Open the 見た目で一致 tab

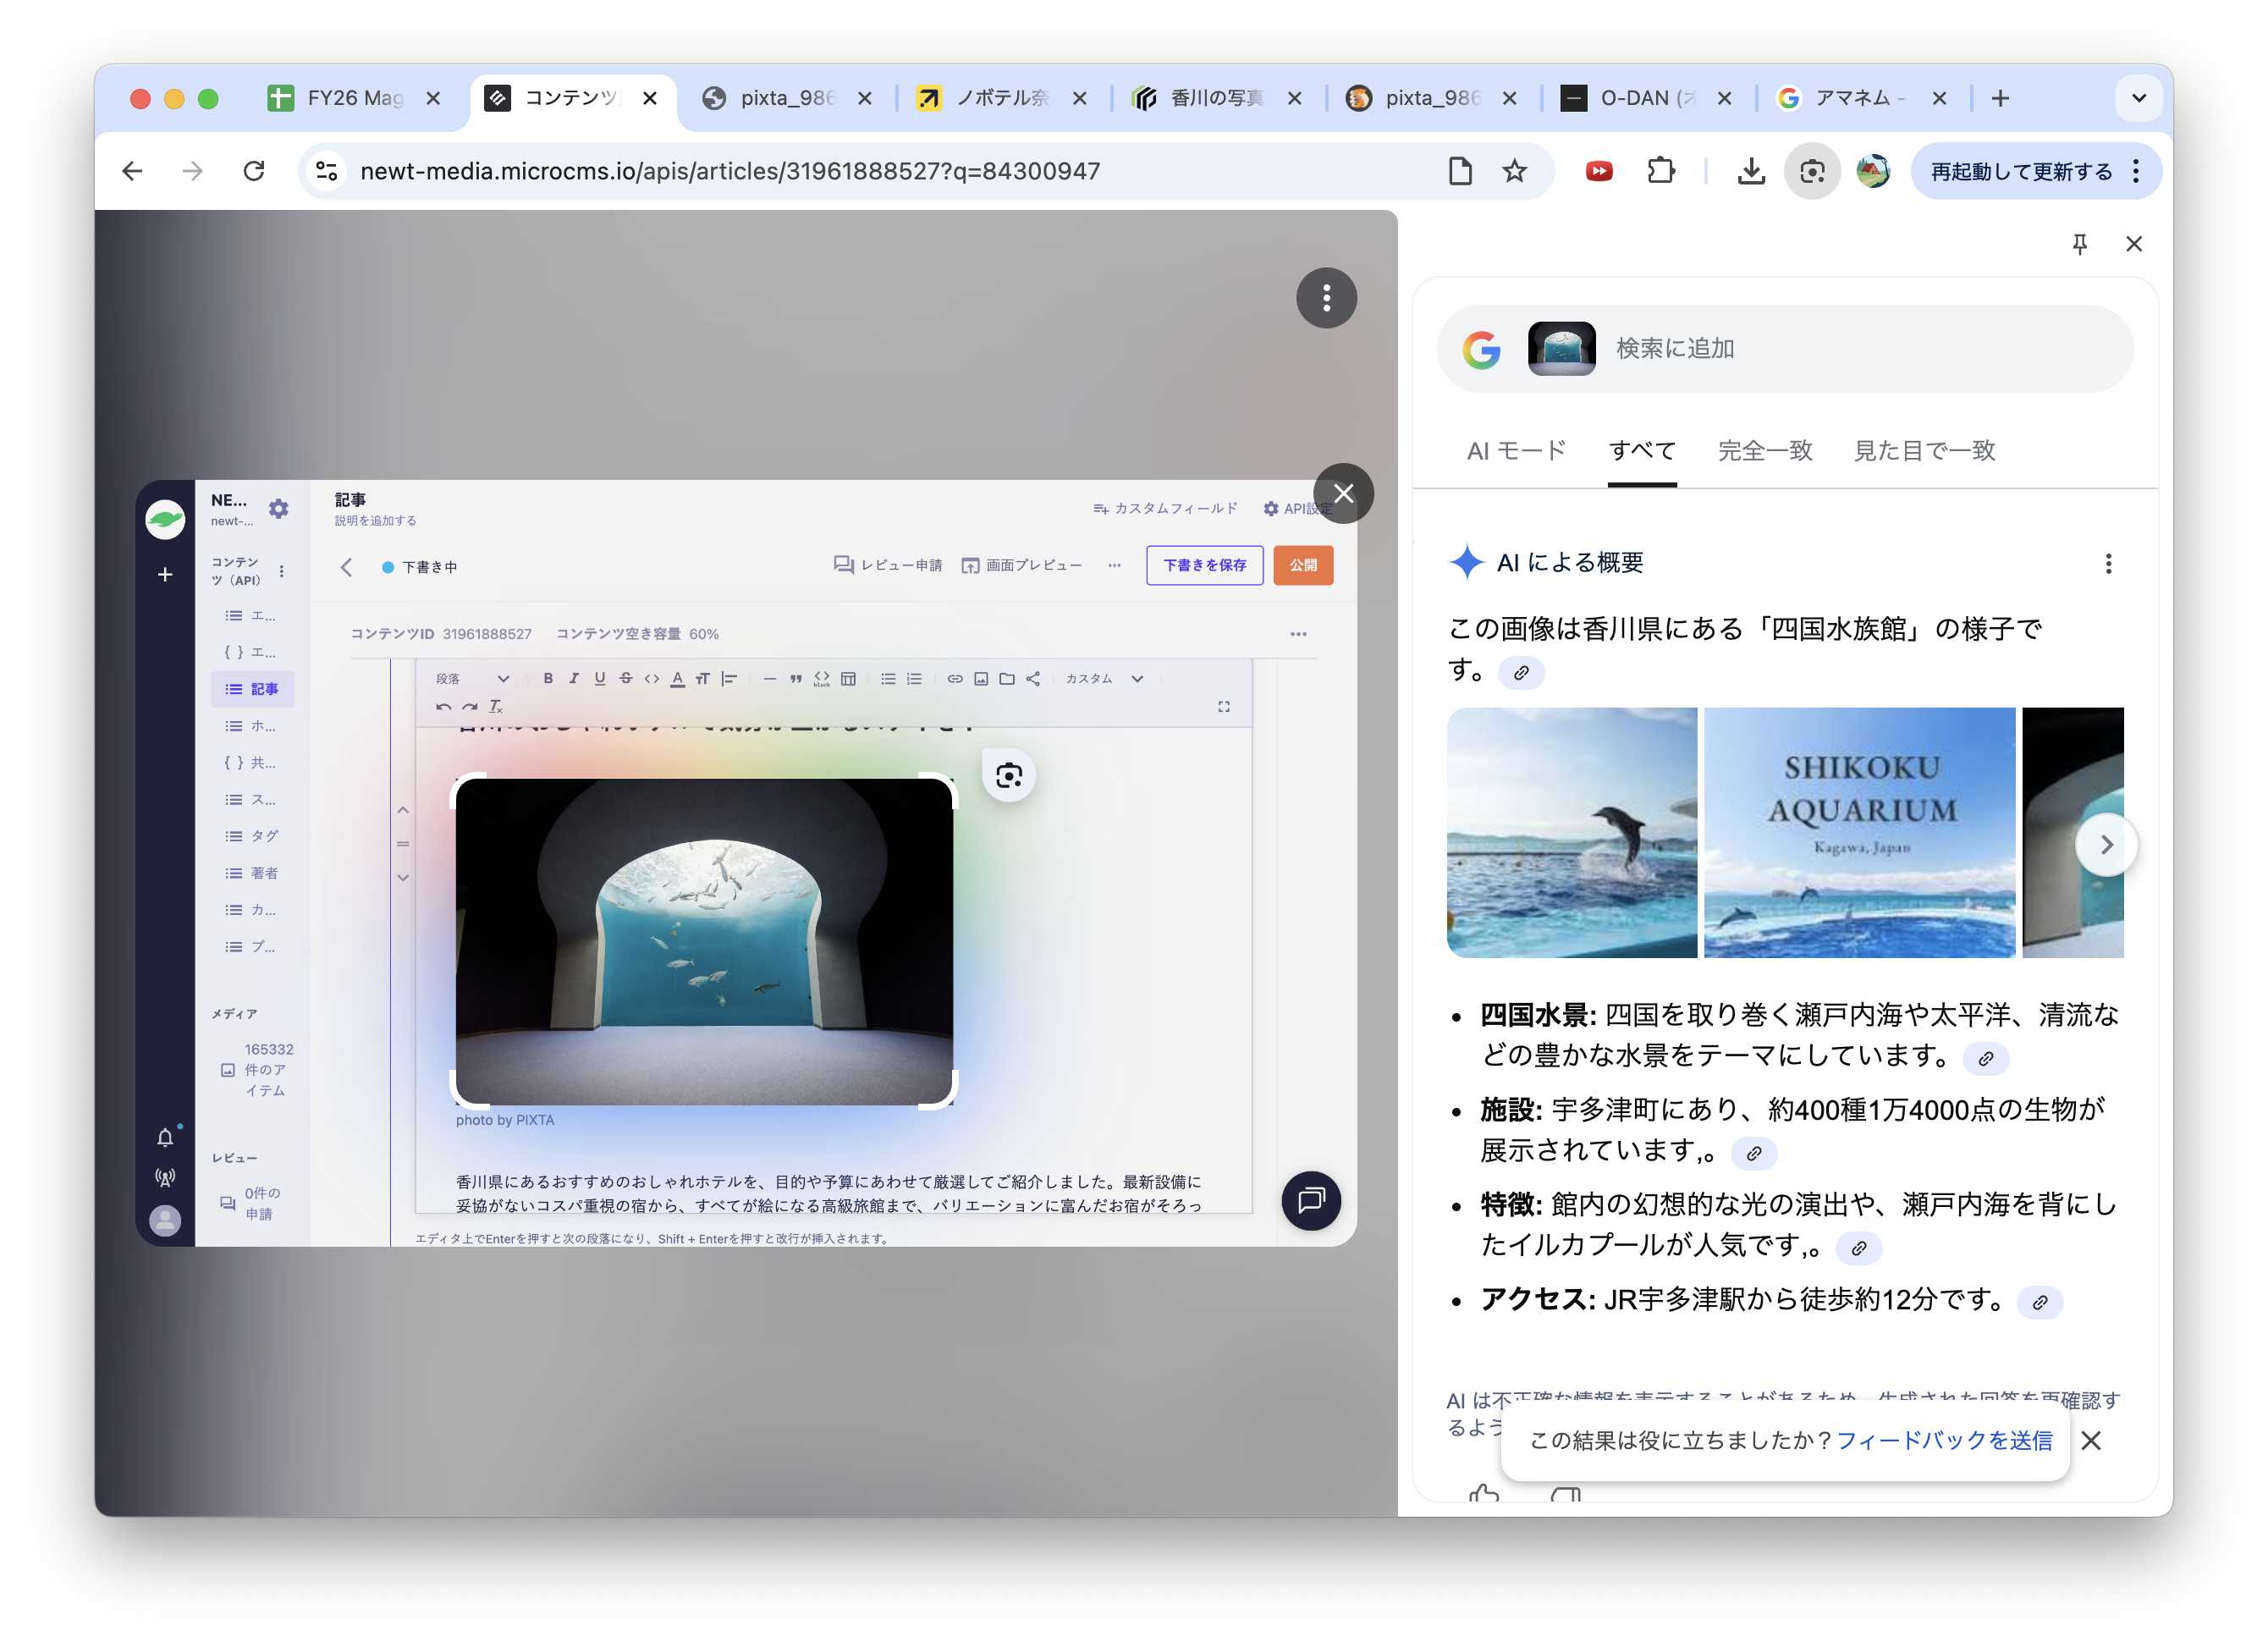1924,451
